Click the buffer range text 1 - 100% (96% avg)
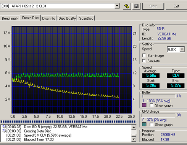The image size is (187, 145). tap(156, 101)
